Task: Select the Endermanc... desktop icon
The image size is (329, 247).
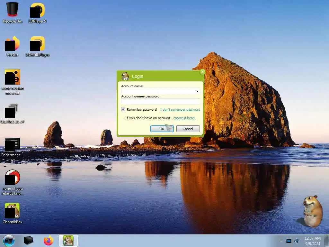Action: tap(13, 147)
